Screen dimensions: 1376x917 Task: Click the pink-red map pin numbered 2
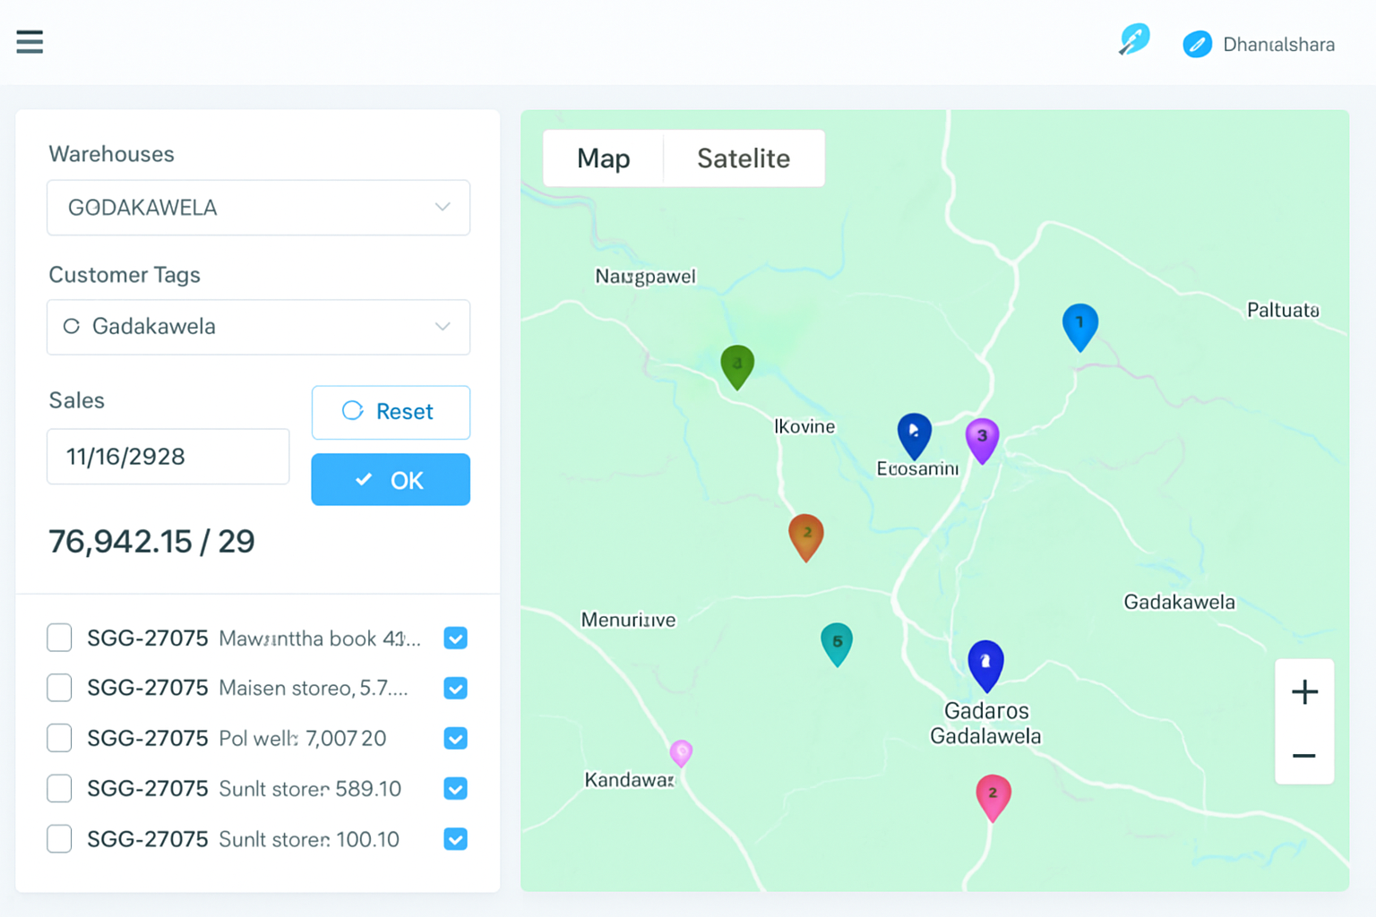pyautogui.click(x=993, y=795)
